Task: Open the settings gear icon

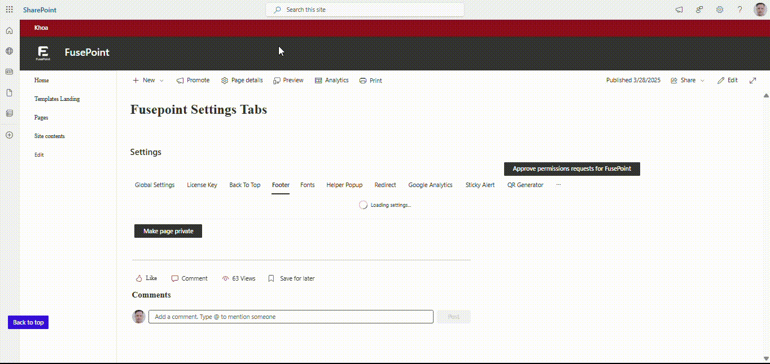Action: pos(720,10)
